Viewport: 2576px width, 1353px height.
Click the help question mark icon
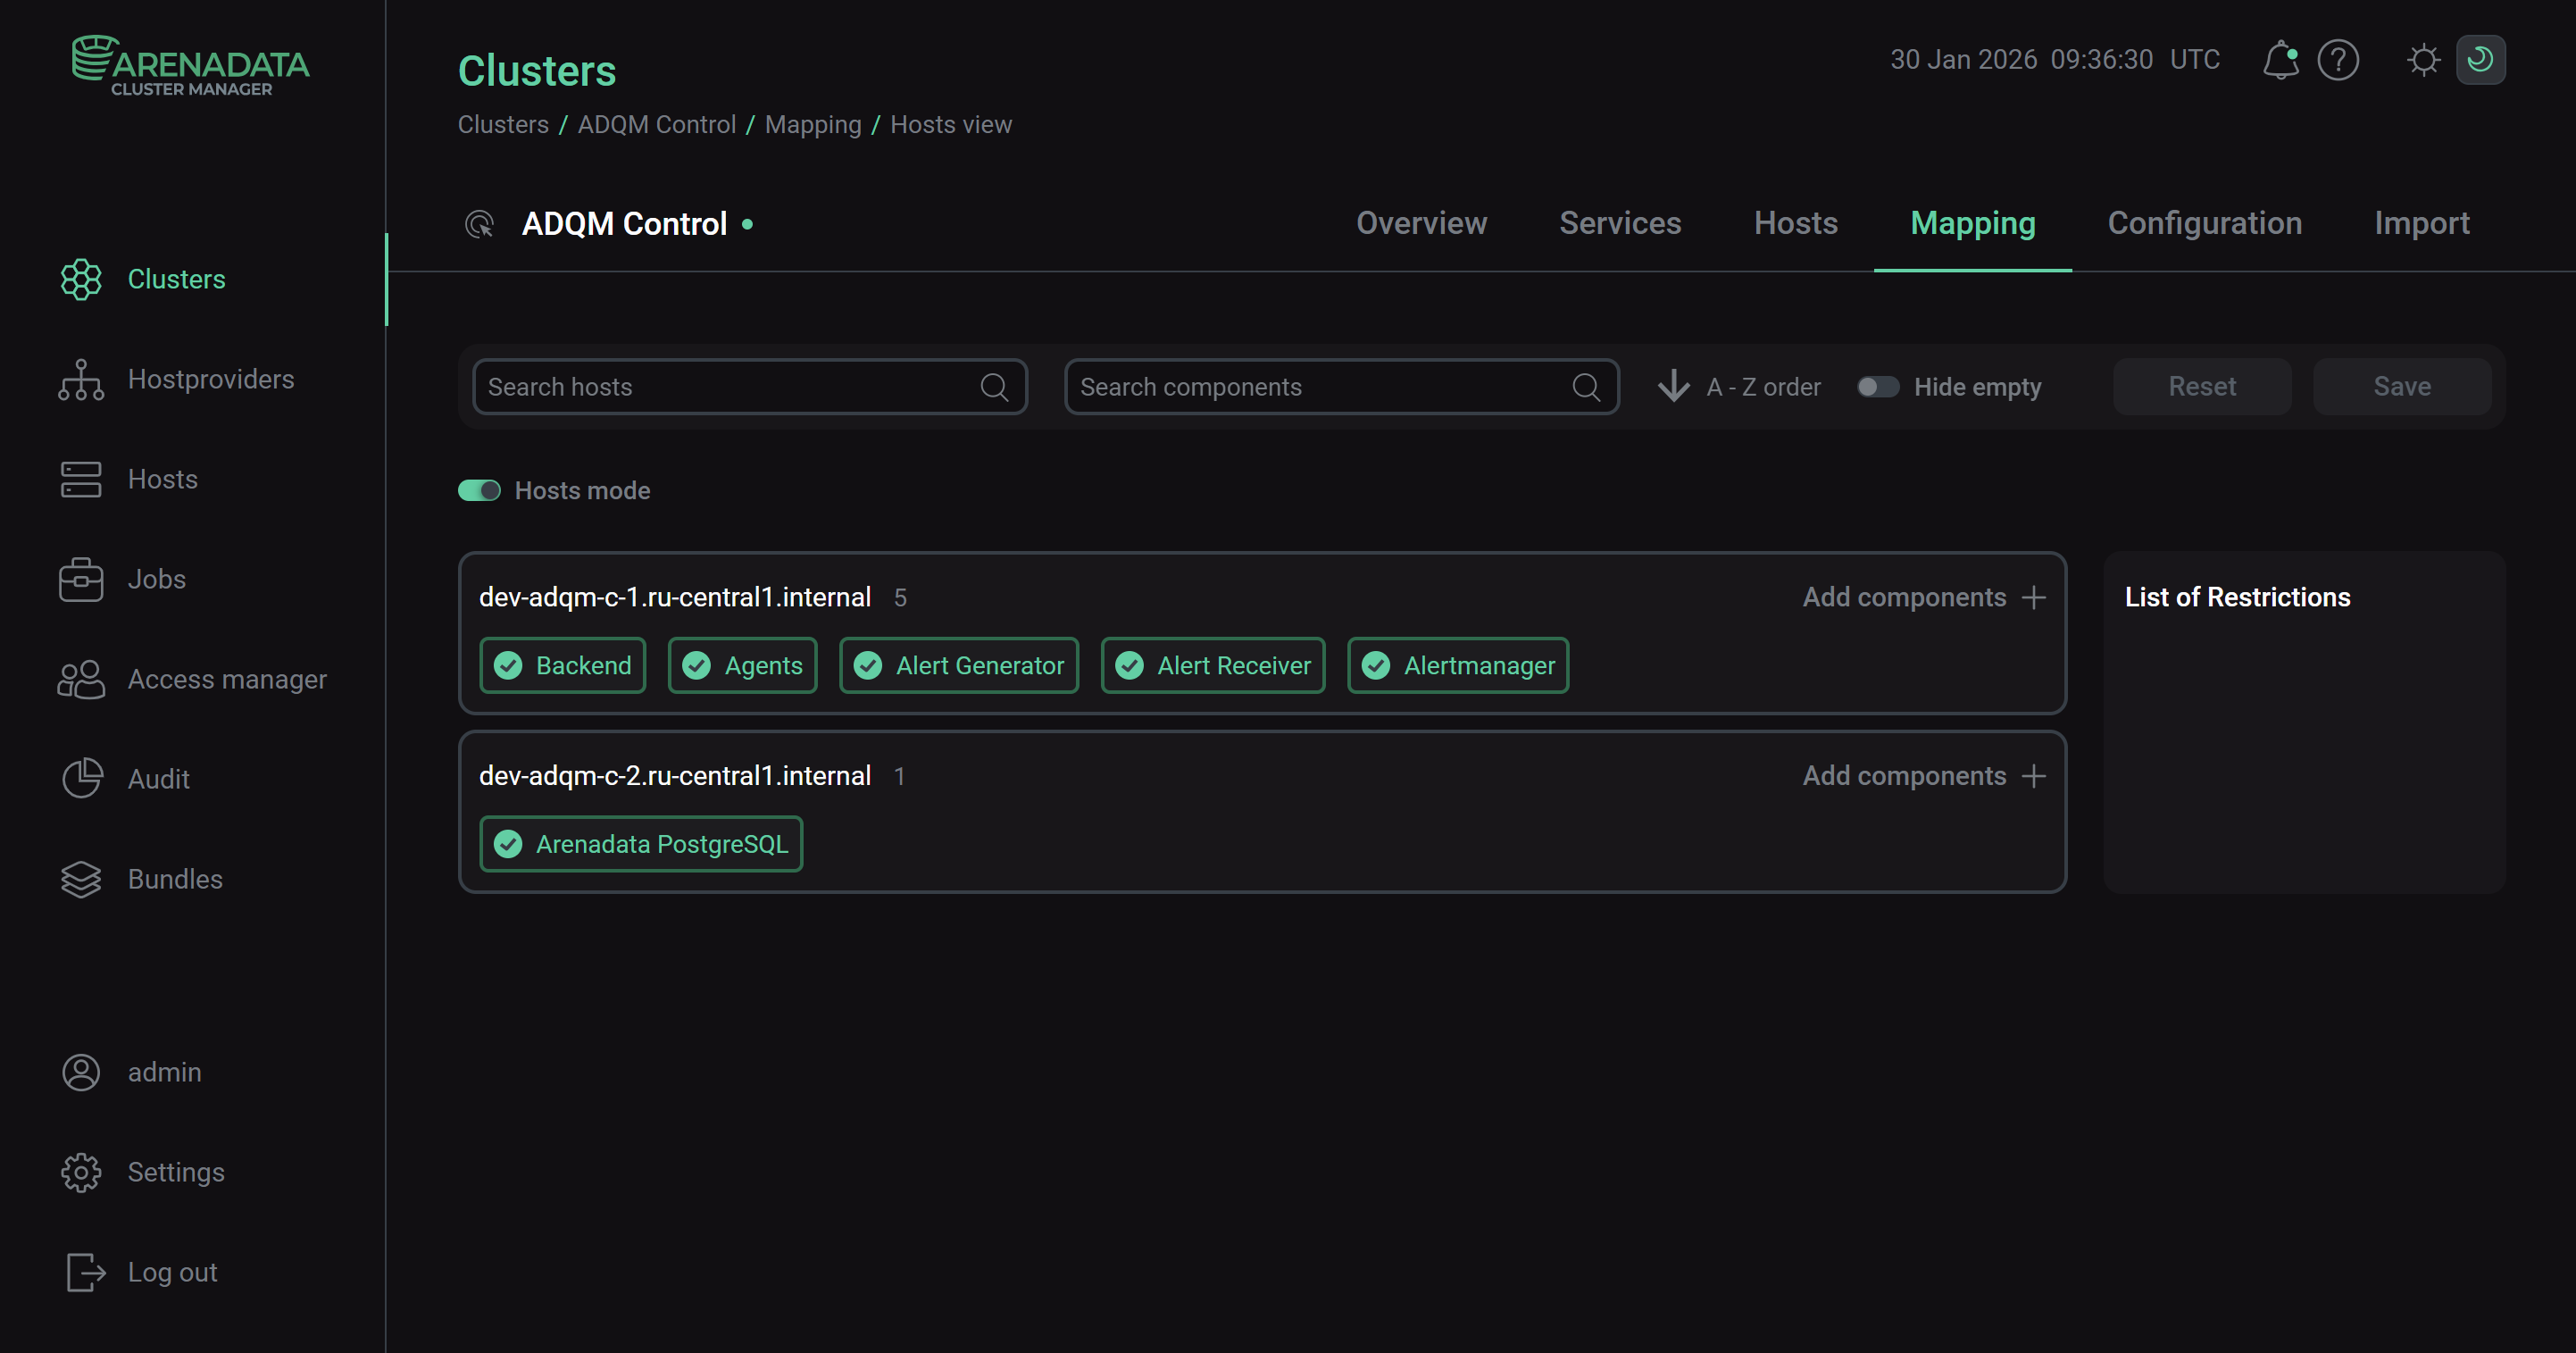[x=2338, y=60]
